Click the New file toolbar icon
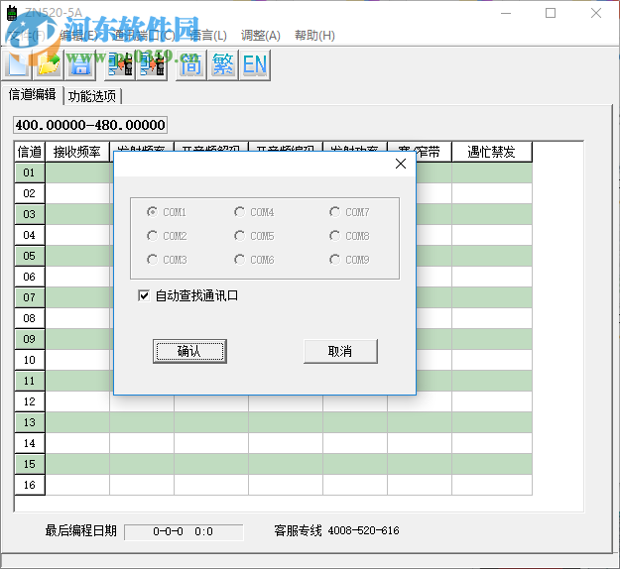 coord(18,64)
